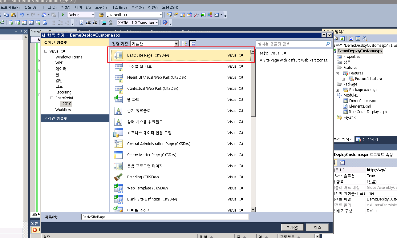This screenshot has height=238, width=397.
Task: Click the template list scrollbar down arrow
Action: [253, 210]
